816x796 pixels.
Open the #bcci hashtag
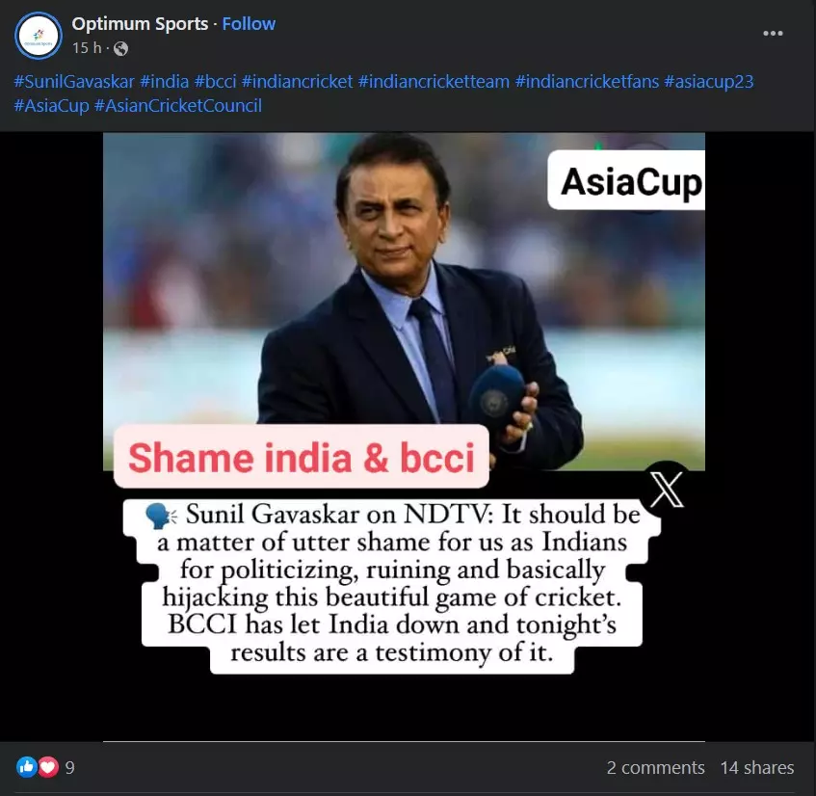pyautogui.click(x=215, y=82)
